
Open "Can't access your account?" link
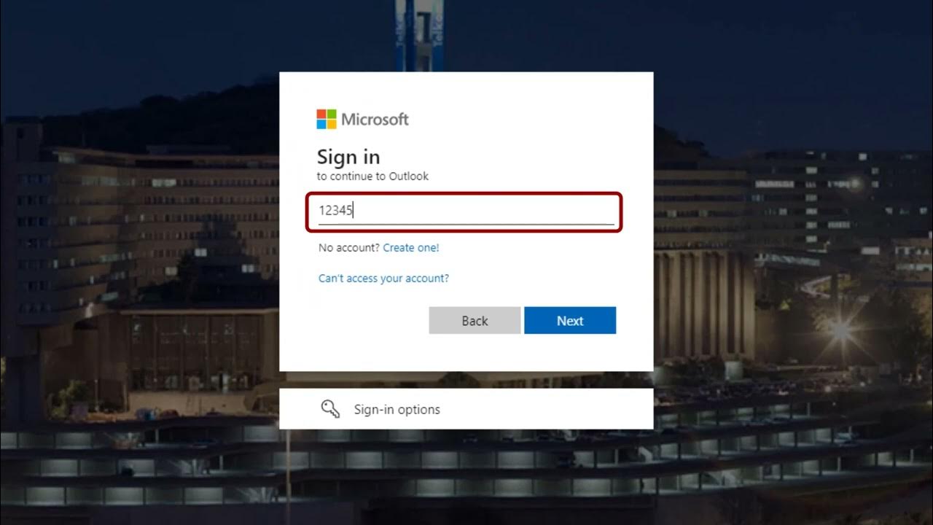[383, 278]
